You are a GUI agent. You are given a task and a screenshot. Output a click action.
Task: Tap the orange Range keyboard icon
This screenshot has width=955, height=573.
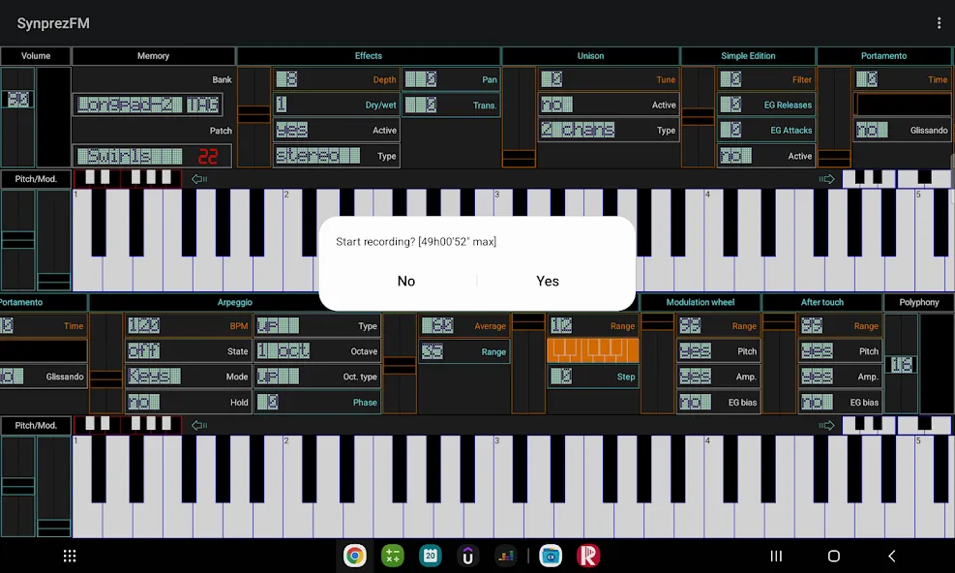pyautogui.click(x=592, y=351)
